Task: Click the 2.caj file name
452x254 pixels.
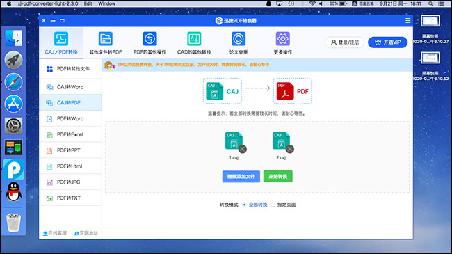Action: coord(281,157)
